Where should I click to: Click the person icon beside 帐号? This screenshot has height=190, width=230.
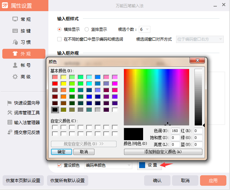coord(15,65)
